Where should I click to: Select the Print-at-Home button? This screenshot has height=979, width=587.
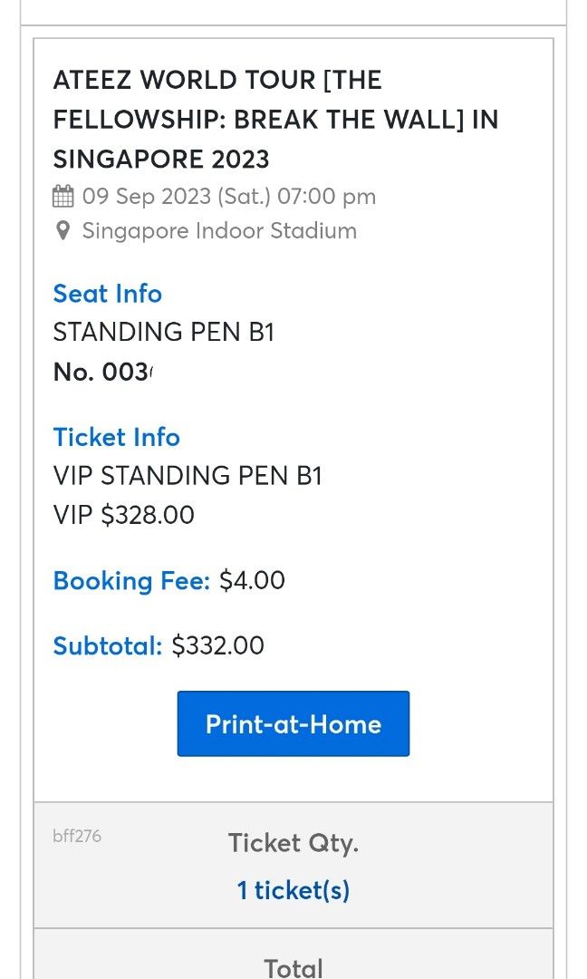(x=293, y=723)
